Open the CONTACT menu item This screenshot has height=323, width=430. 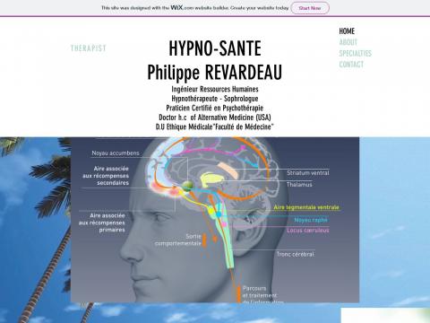click(351, 65)
